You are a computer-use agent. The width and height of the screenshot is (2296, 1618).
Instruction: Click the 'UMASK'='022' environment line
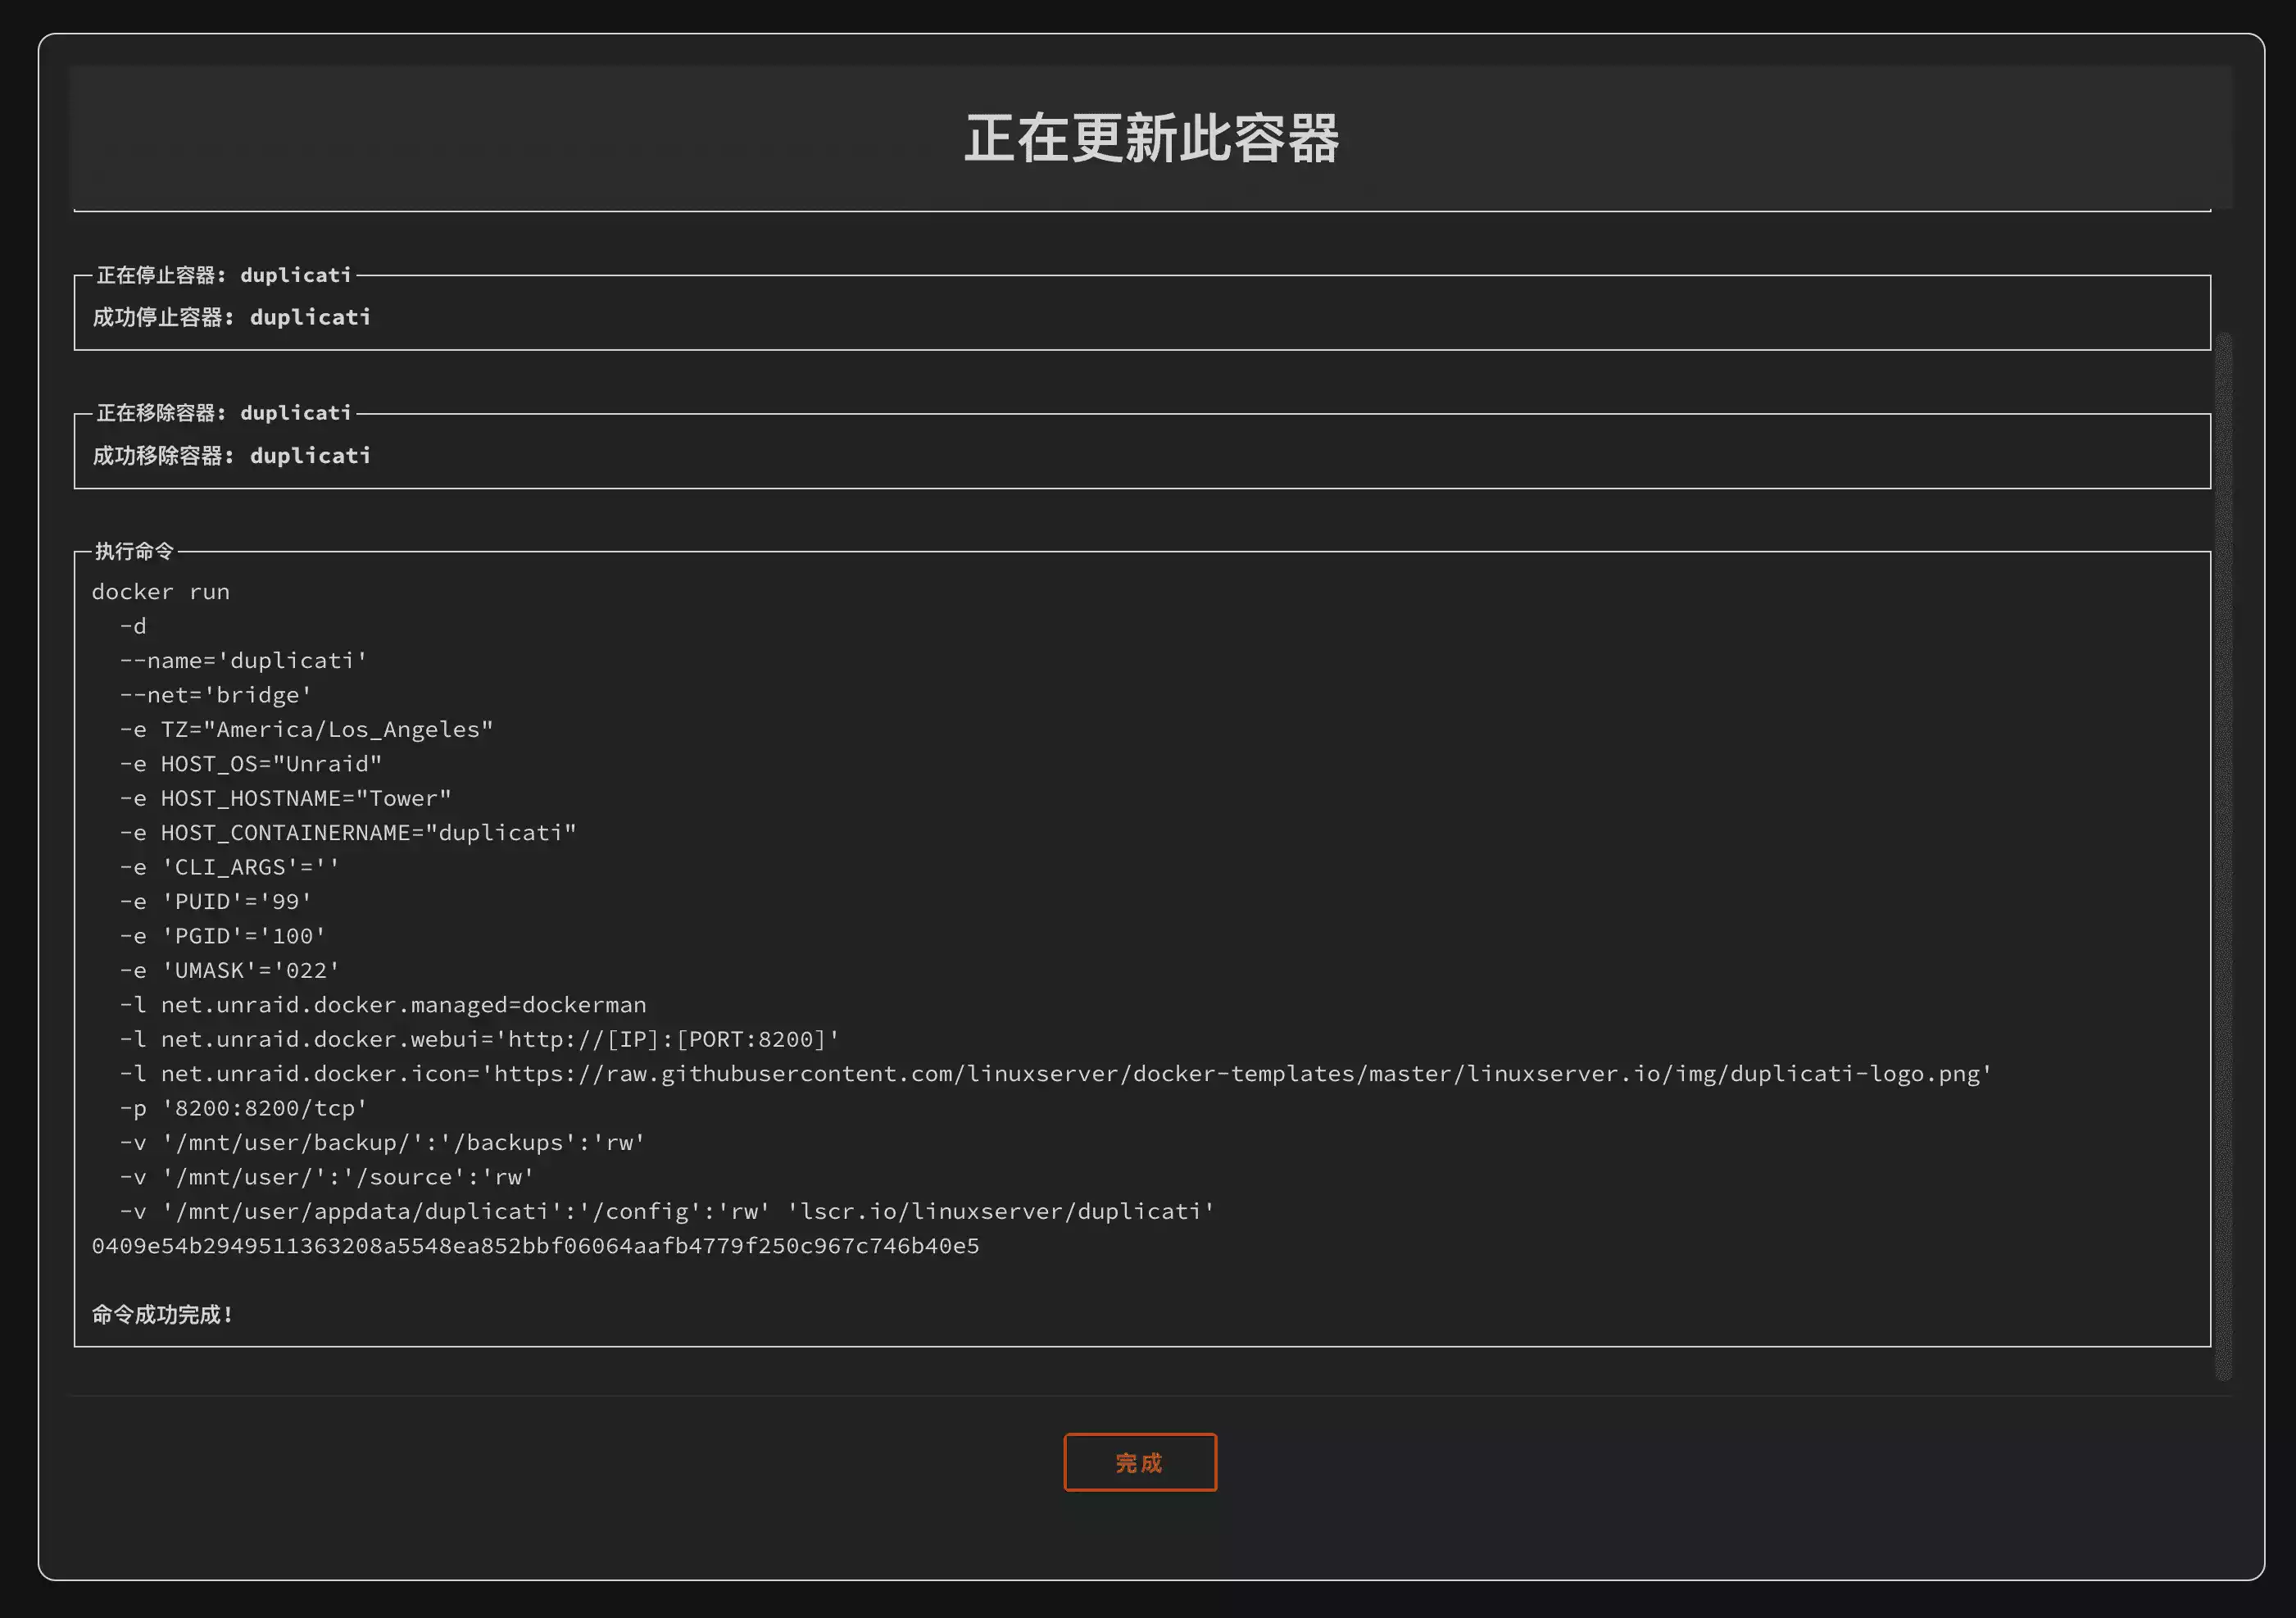229,971
